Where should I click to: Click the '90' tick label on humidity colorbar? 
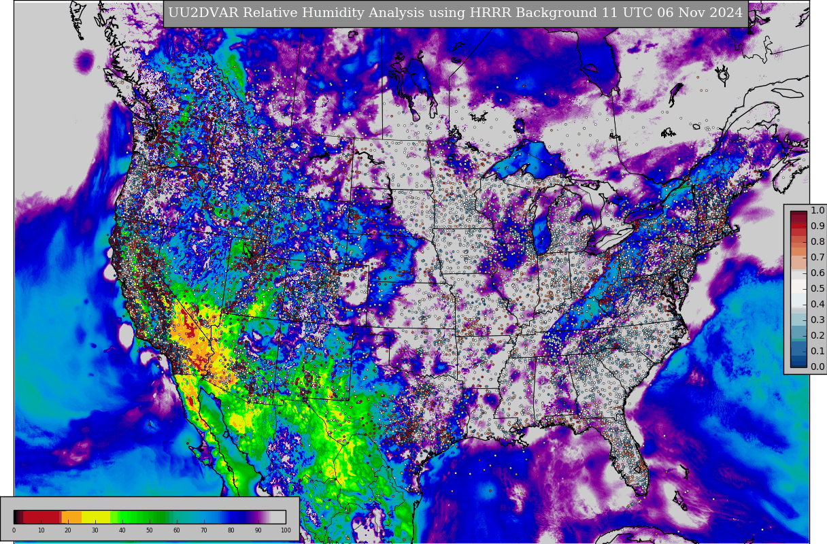coord(258,530)
